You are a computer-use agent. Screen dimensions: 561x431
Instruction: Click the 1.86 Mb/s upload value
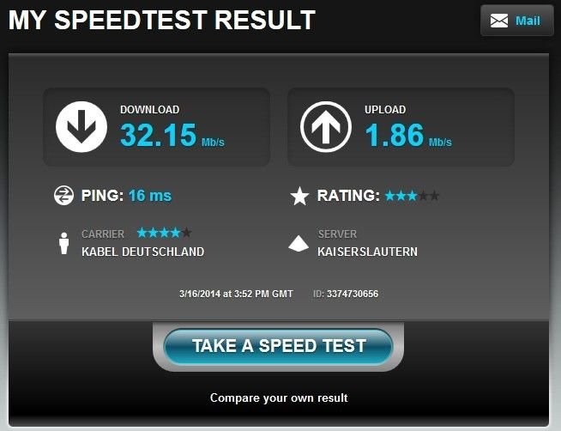click(408, 135)
